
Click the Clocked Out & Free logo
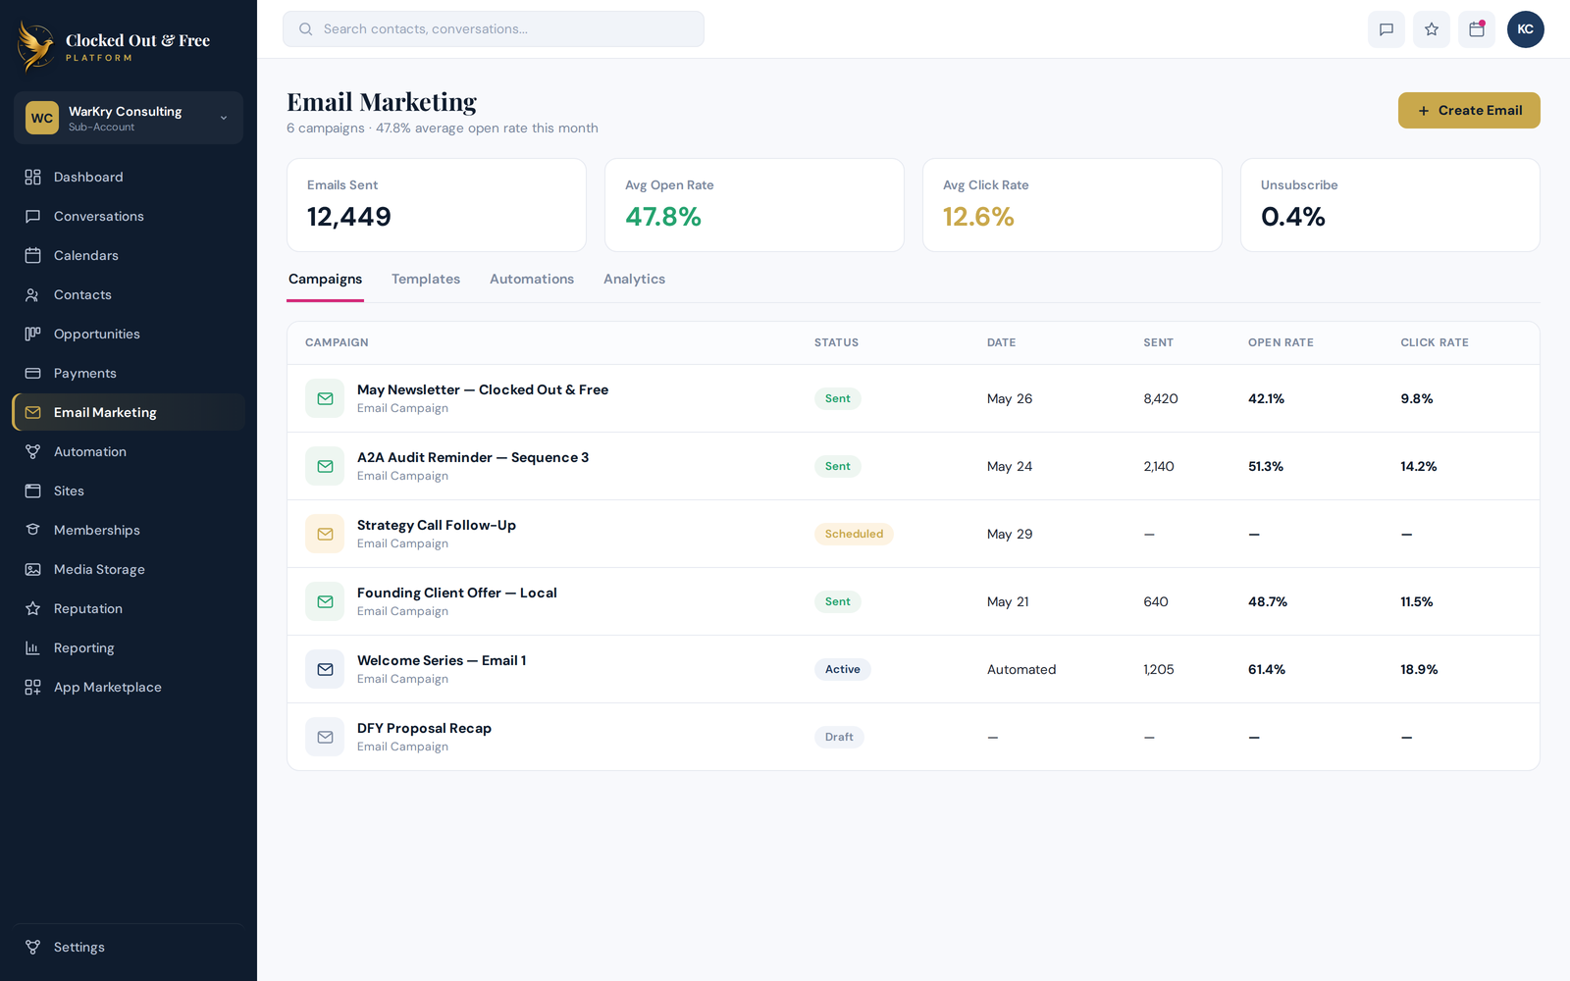pyautogui.click(x=114, y=46)
